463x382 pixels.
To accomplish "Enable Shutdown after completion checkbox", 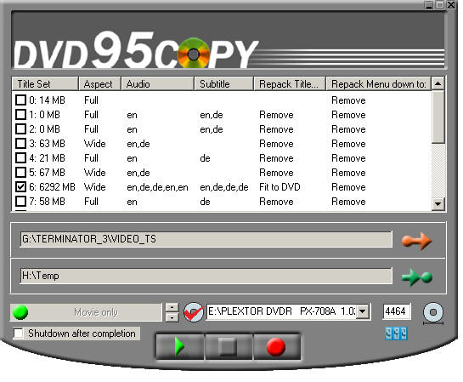I will (19, 334).
